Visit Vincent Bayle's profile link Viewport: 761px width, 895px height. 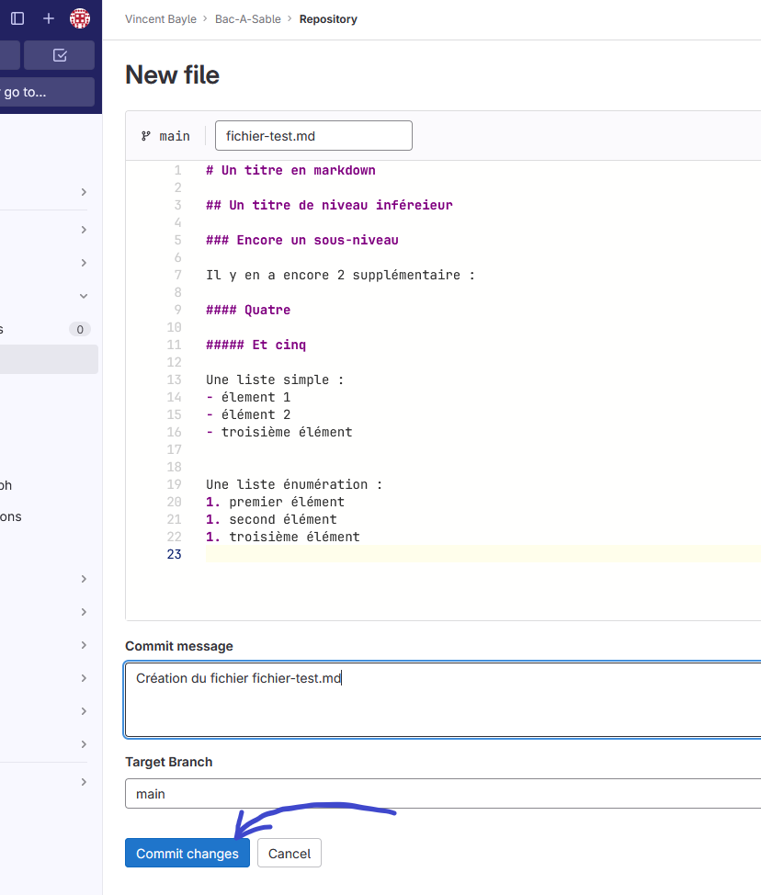pyautogui.click(x=161, y=18)
